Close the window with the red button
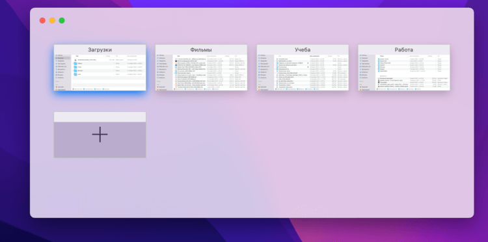488x242 pixels. click(x=42, y=21)
